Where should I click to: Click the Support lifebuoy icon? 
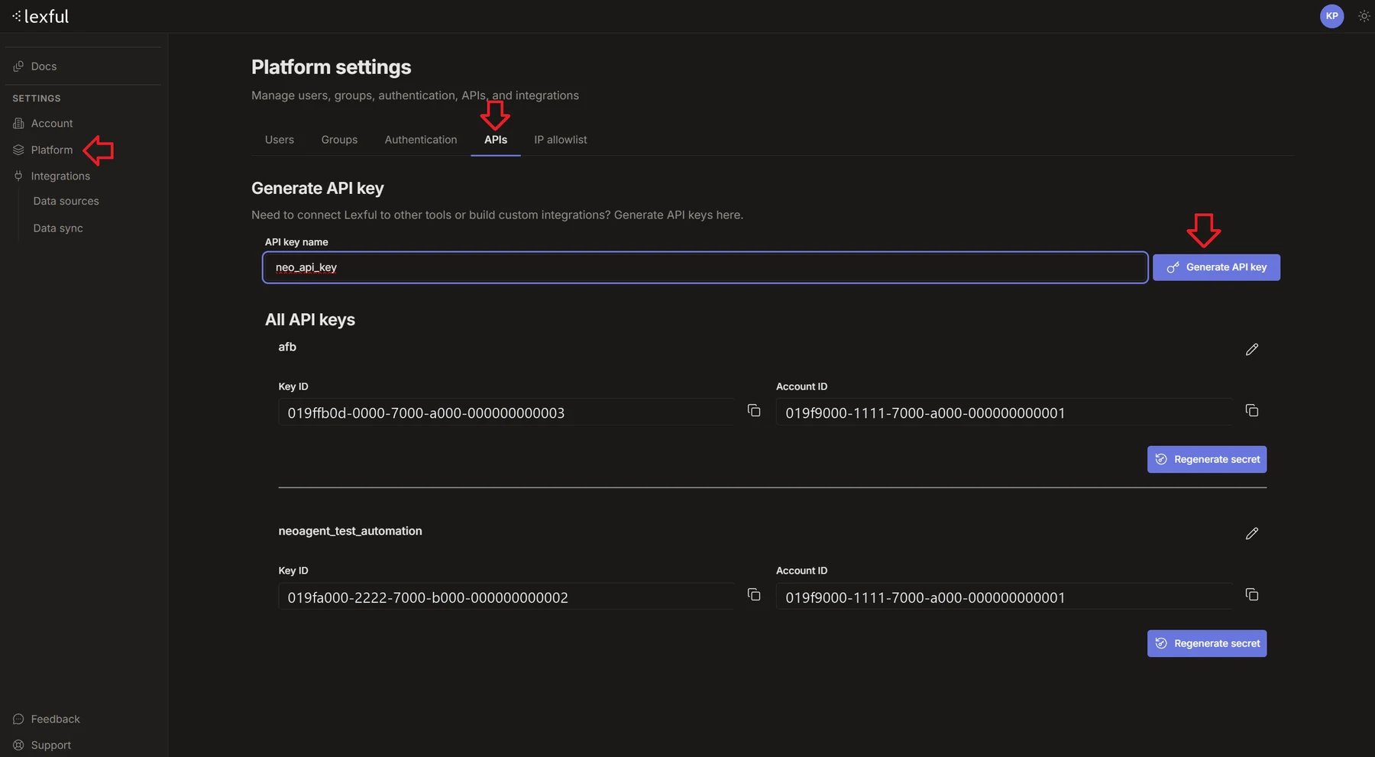click(18, 745)
